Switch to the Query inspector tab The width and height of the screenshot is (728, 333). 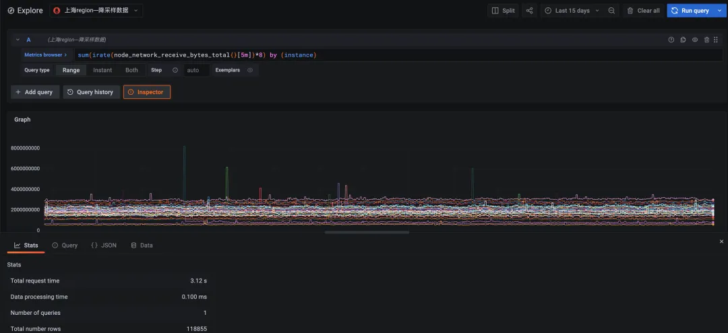coord(65,246)
